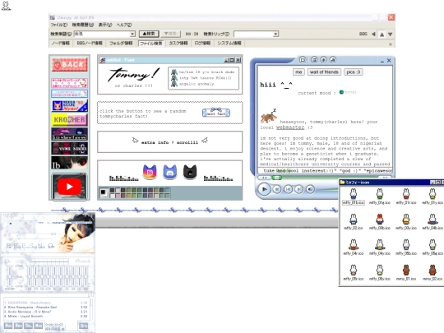Open the ファイル menu
Screen dimensions: 444x333
[x=58, y=25]
